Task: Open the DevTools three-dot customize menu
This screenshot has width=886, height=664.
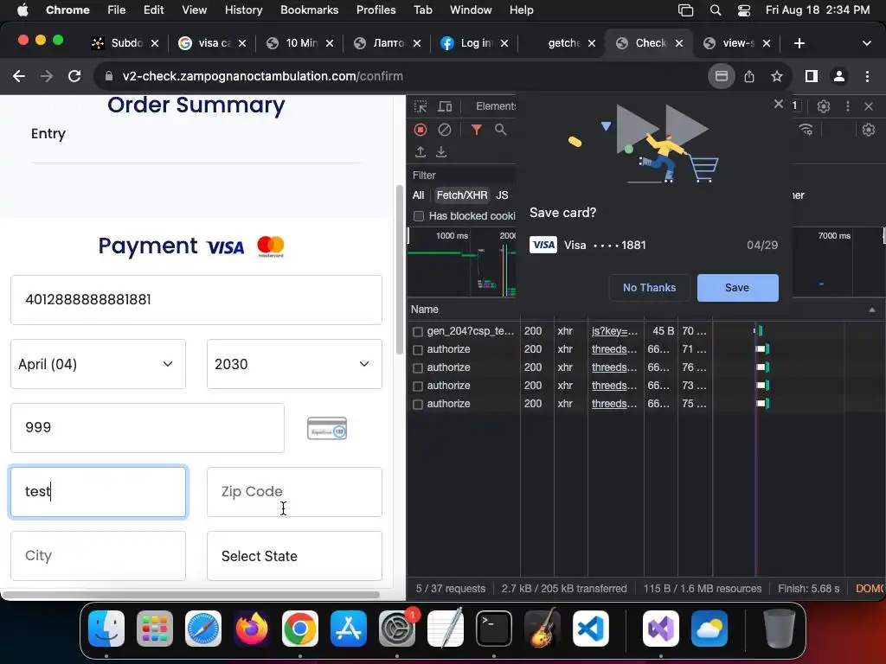Action: pyautogui.click(x=848, y=106)
